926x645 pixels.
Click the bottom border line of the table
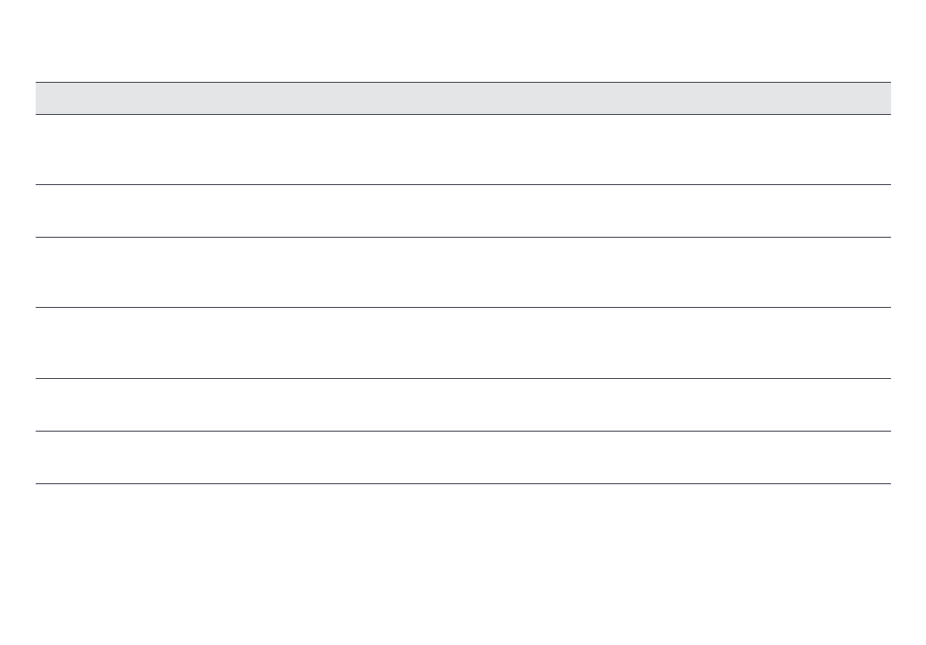pyautogui.click(x=463, y=484)
